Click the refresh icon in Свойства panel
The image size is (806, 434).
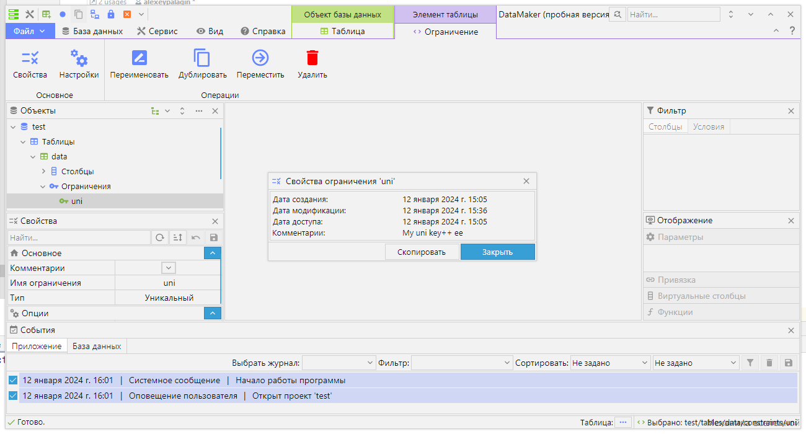pyautogui.click(x=160, y=237)
